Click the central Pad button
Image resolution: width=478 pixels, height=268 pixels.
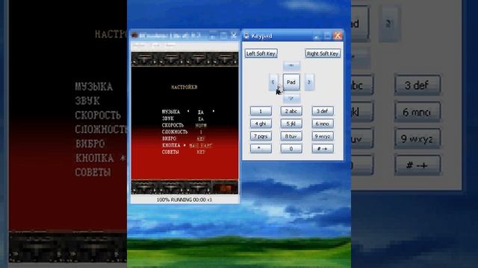291,82
